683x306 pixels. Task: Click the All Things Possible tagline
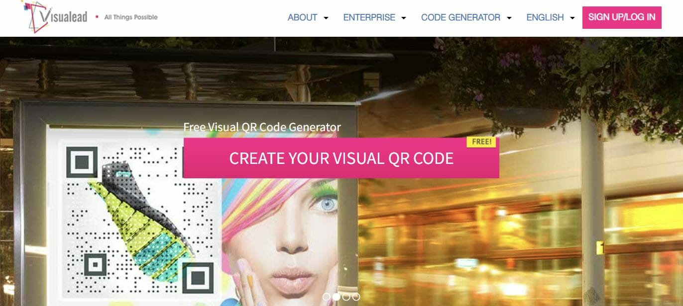(131, 17)
